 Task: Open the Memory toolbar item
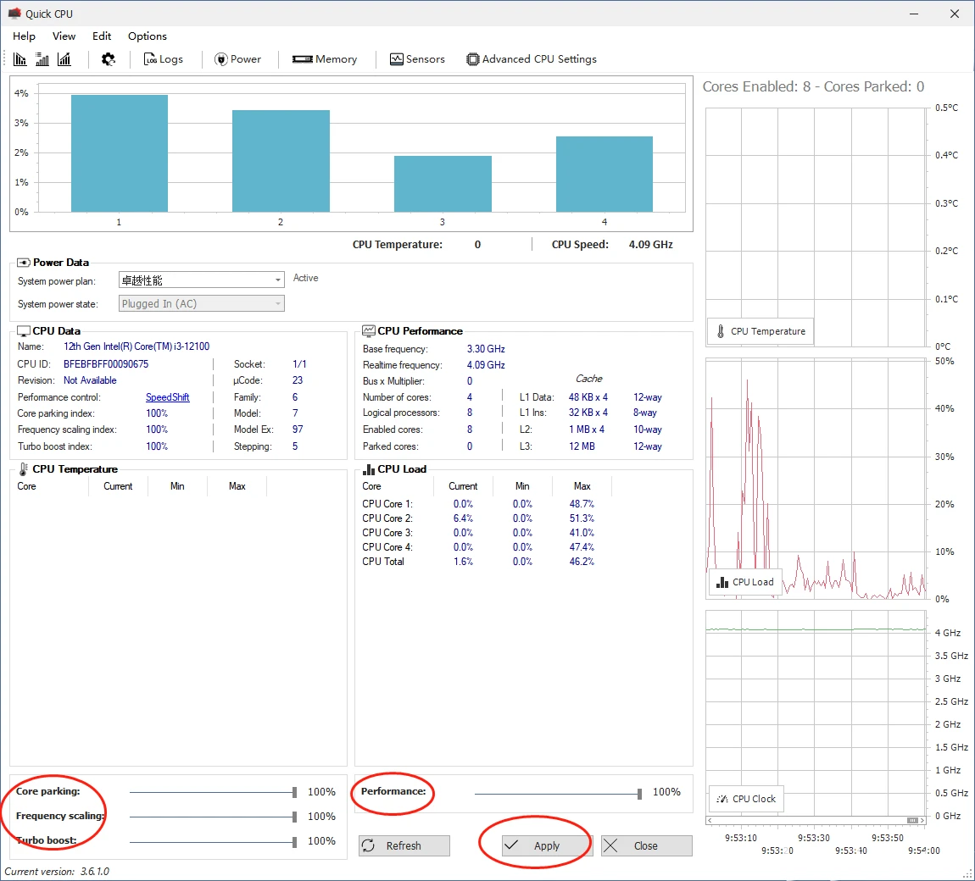click(325, 59)
